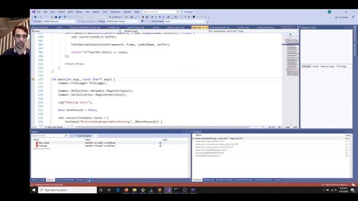
Task: Open the File menu
Action: pyautogui.click(x=39, y=12)
